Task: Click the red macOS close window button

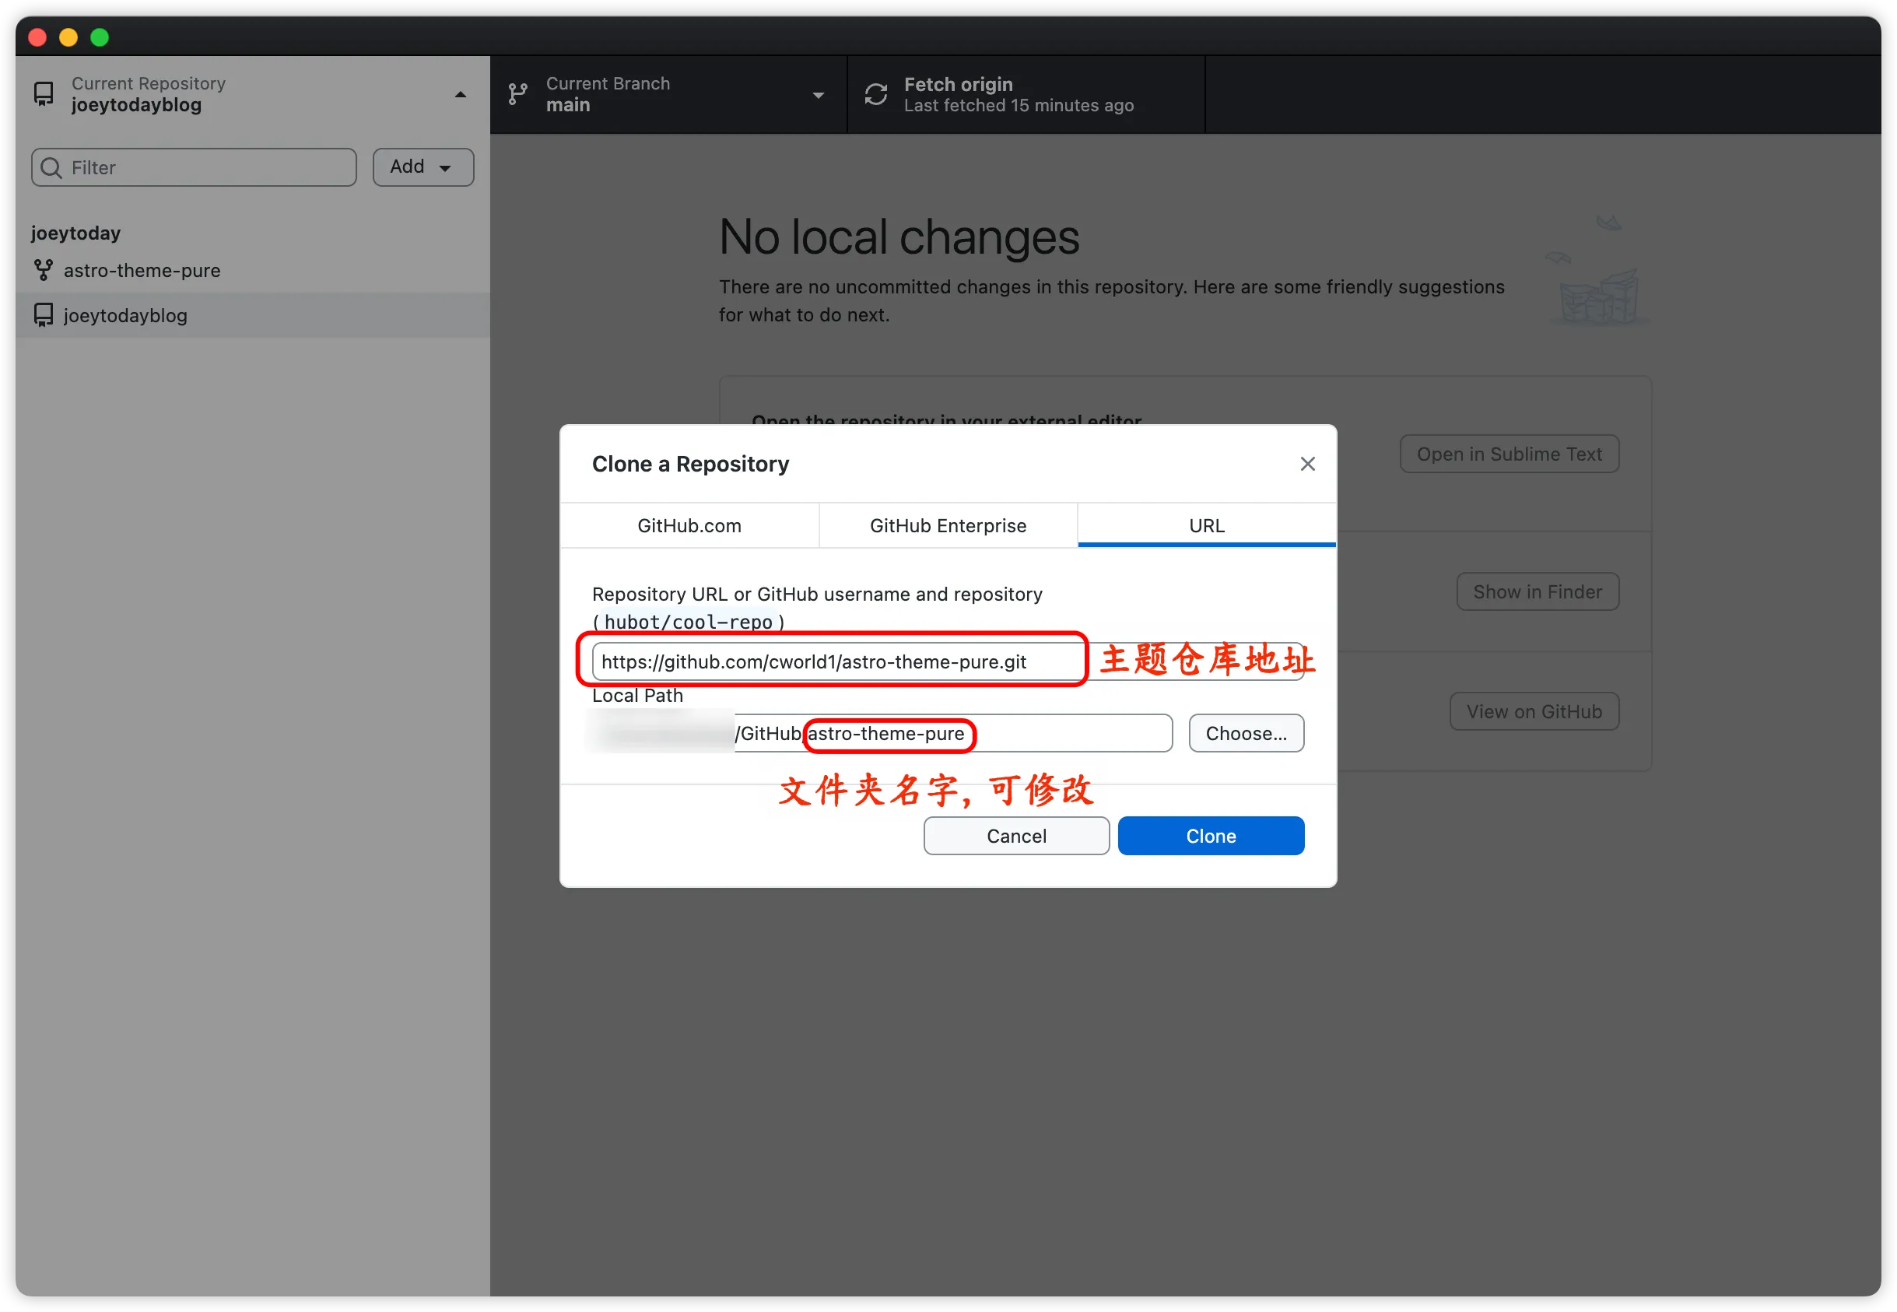Action: click(37, 38)
